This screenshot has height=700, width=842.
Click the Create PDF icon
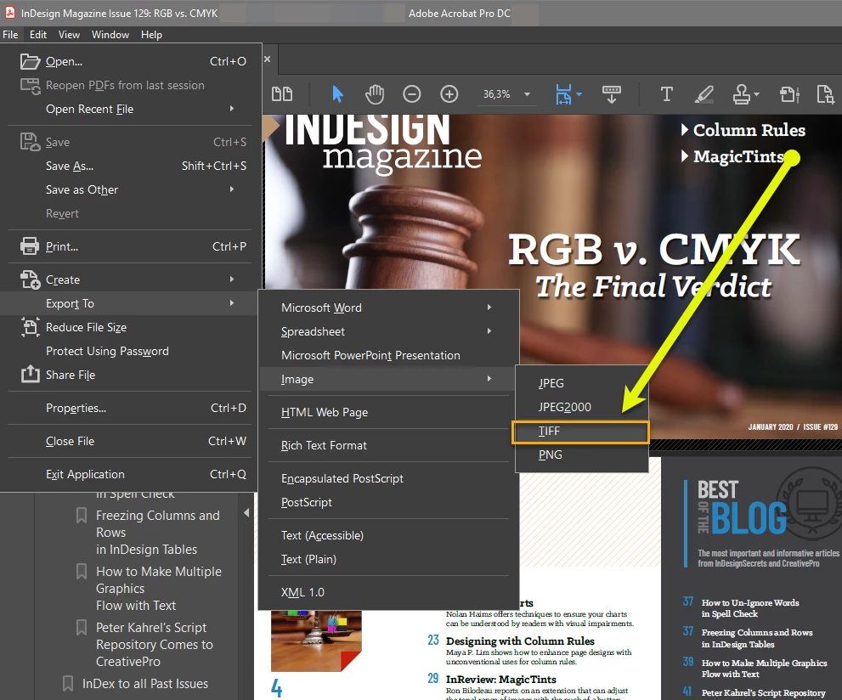[x=30, y=279]
